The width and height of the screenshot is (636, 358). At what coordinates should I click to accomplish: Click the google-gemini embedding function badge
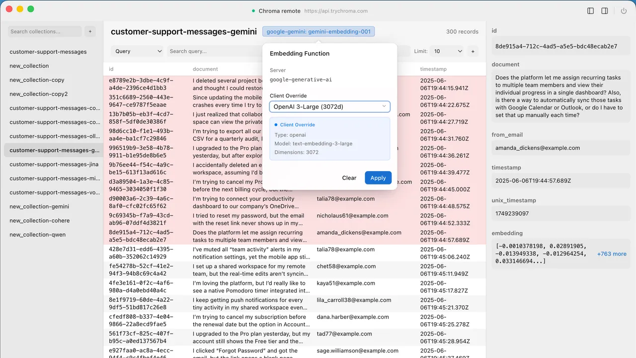pyautogui.click(x=318, y=31)
